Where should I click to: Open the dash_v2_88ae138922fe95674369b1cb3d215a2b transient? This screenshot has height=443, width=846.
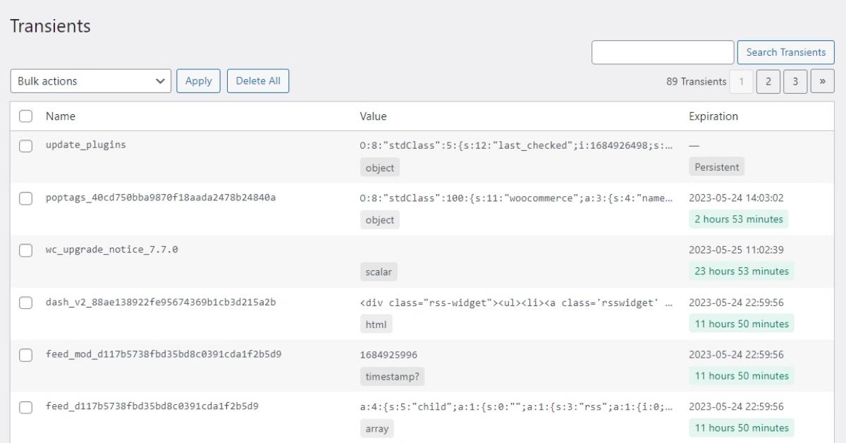click(160, 303)
